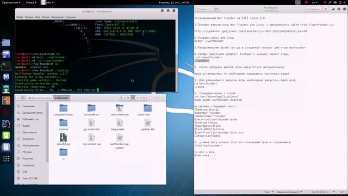
Task: Launch Burp Suite (orange icon) from the dock
Action: click(x=6, y=101)
